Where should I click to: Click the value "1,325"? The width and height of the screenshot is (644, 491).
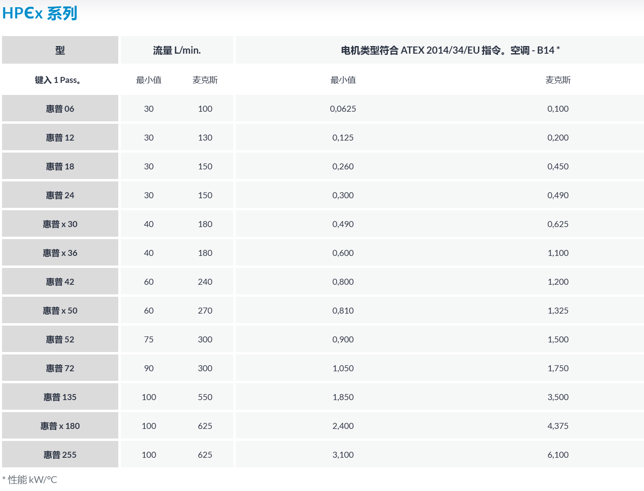click(558, 311)
